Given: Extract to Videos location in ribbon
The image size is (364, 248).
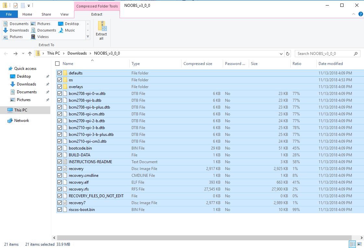Looking at the screenshot, I should click(x=40, y=37).
